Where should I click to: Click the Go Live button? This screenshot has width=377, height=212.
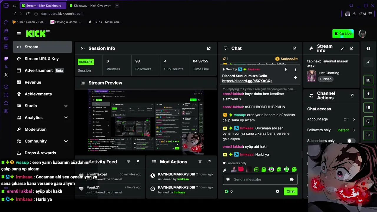tap(343, 34)
